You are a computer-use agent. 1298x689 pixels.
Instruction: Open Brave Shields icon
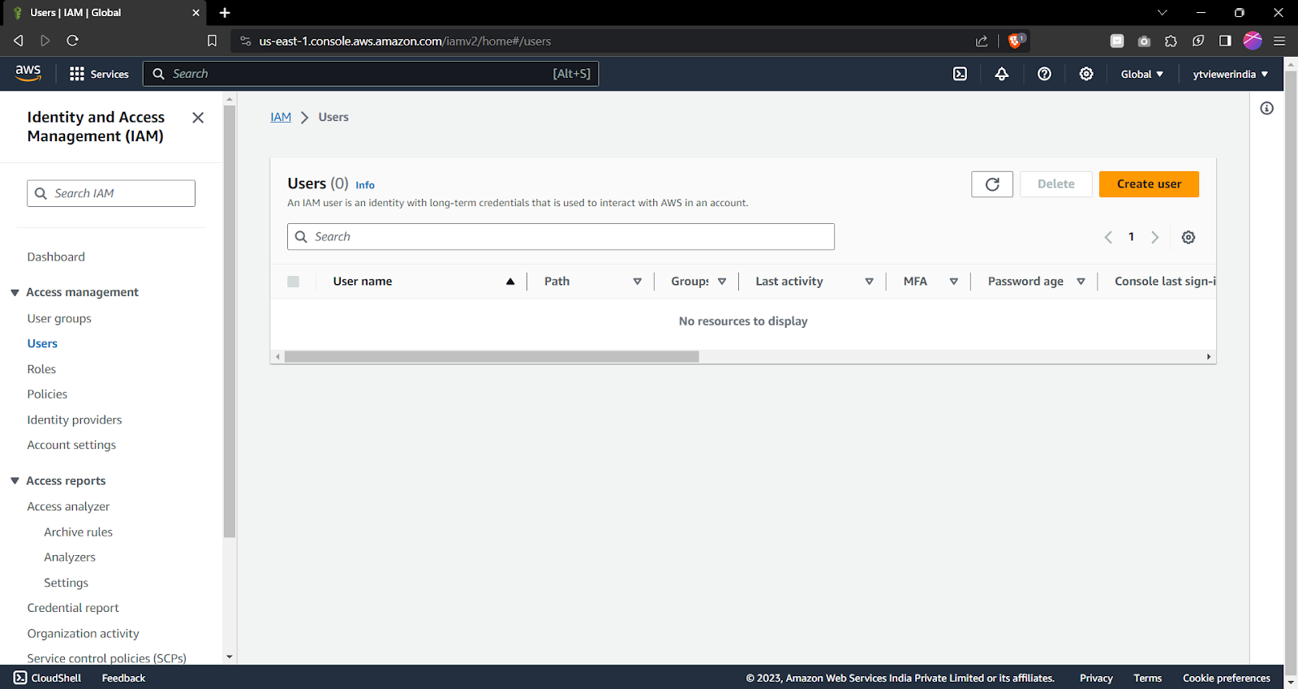click(x=1016, y=41)
